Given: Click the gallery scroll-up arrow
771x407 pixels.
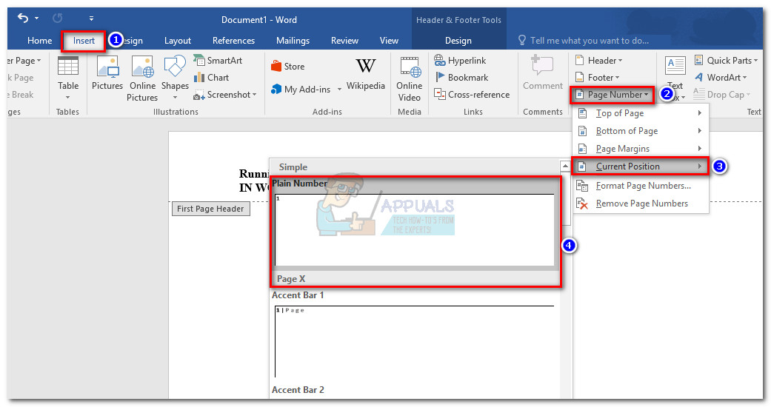Looking at the screenshot, I should point(565,166).
